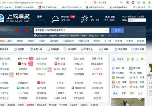Switch to the 头条 news tab
This screenshot has height=106, width=152.
point(115,93)
